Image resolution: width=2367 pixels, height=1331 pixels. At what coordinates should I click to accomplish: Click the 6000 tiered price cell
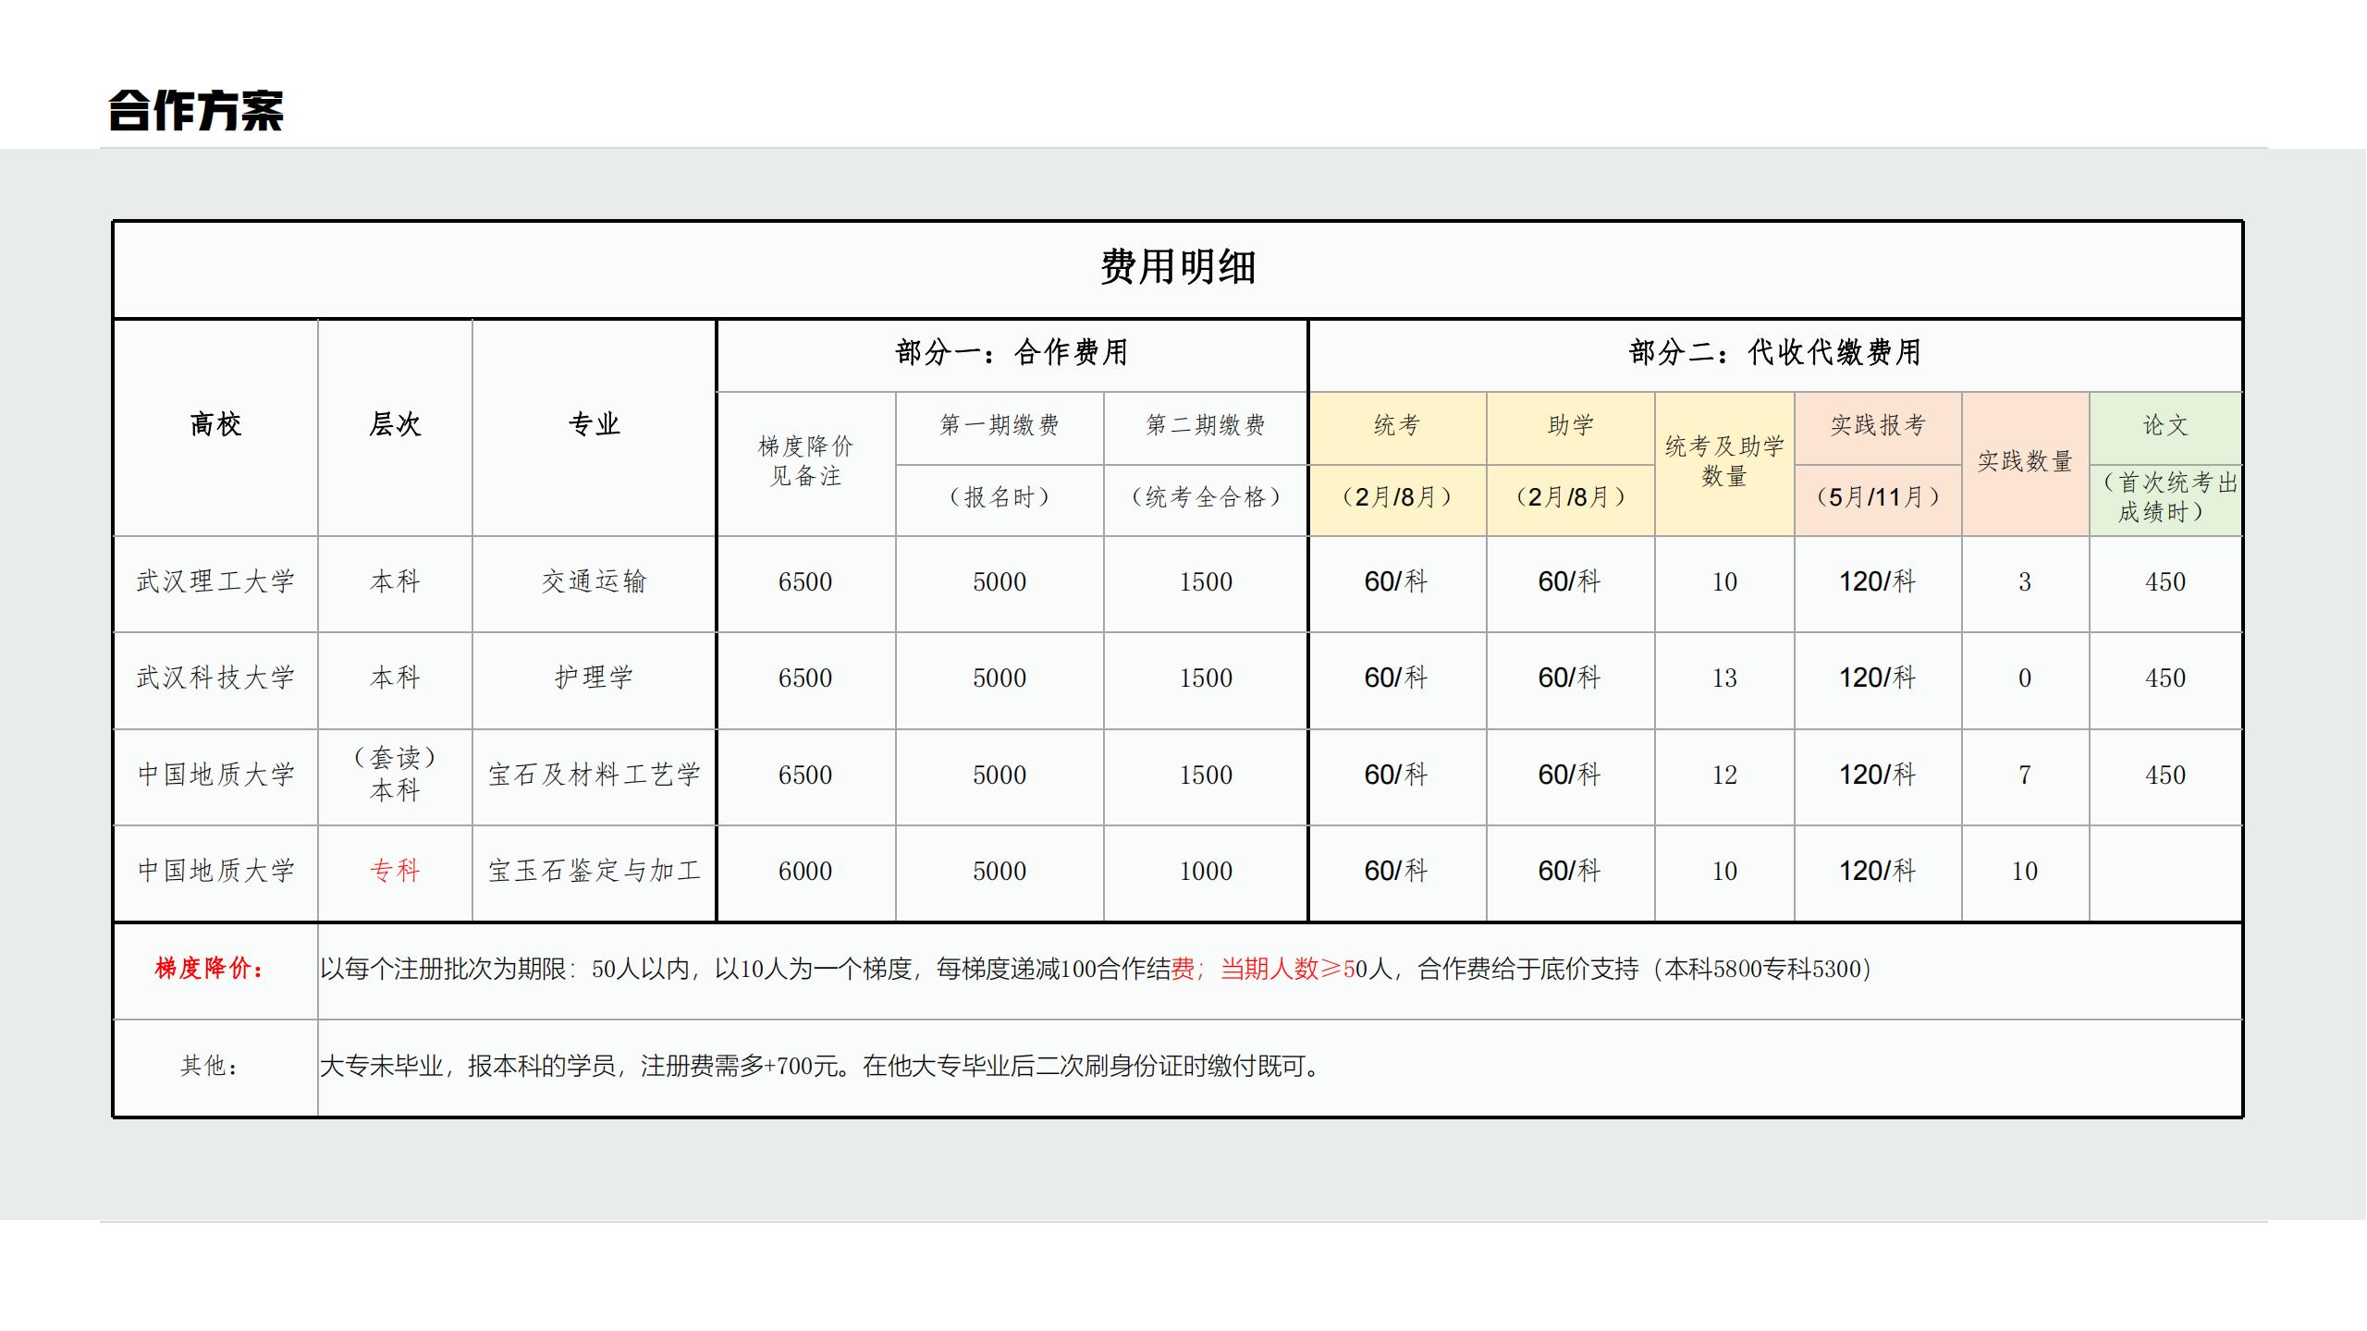coord(804,871)
